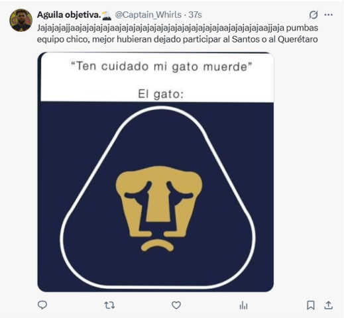Repost this tweet with retweet icon
This screenshot has height=318, width=344.
109,305
